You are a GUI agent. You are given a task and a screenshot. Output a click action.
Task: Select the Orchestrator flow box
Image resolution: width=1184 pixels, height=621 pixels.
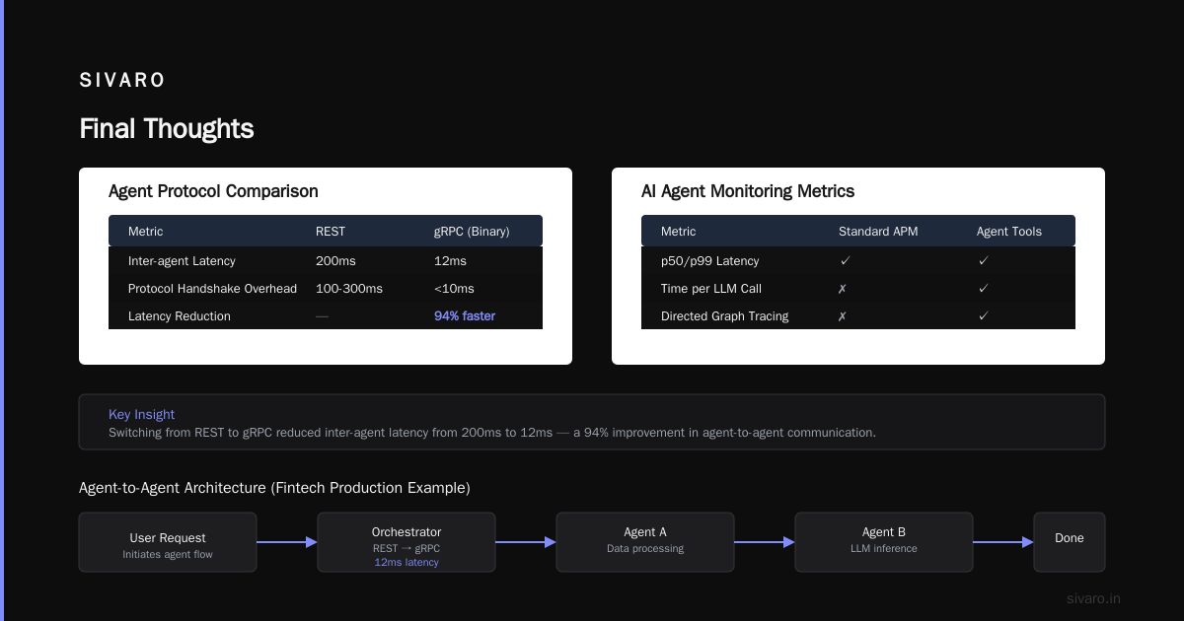click(x=407, y=542)
